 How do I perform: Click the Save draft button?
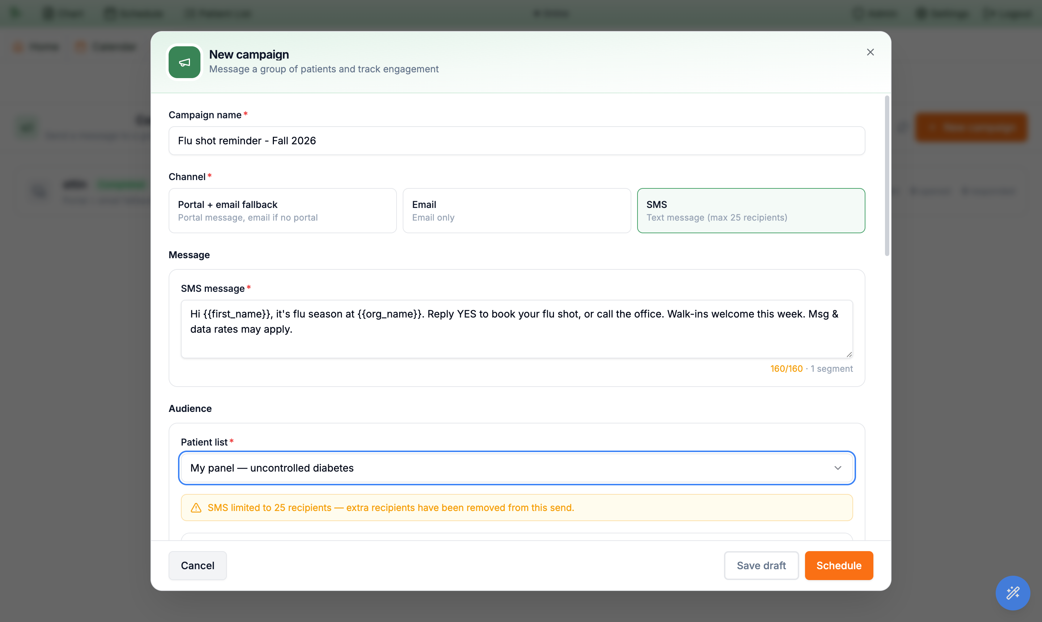coord(761,566)
